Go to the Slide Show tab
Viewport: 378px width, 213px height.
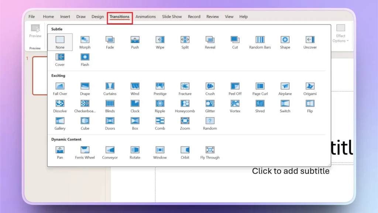tap(172, 17)
